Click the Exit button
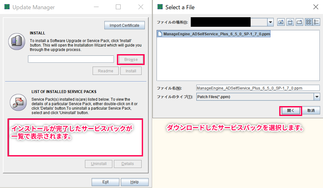This screenshot has height=188, width=323. click(x=105, y=182)
